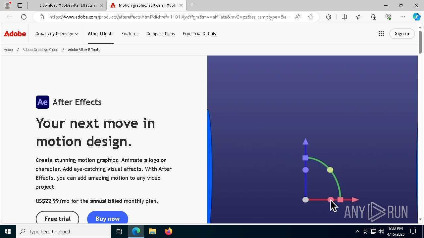This screenshot has width=424, height=238.
Task: Open Edge Settings and more menu
Action: 403,17
